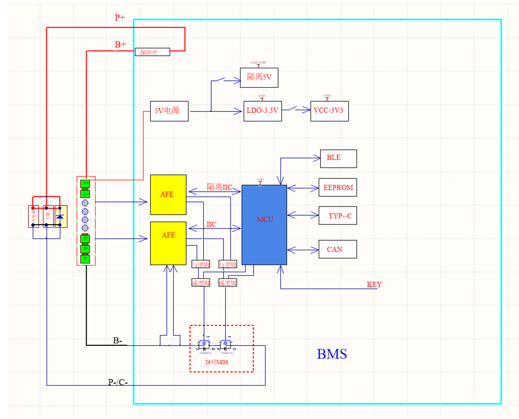Screen dimensions: 519x419
Task: Select the upper yellow AFE block
Action: 168,195
